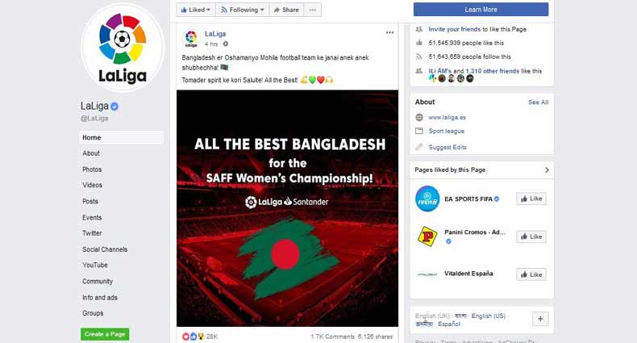Open the Photos section in sidebar

(92, 169)
